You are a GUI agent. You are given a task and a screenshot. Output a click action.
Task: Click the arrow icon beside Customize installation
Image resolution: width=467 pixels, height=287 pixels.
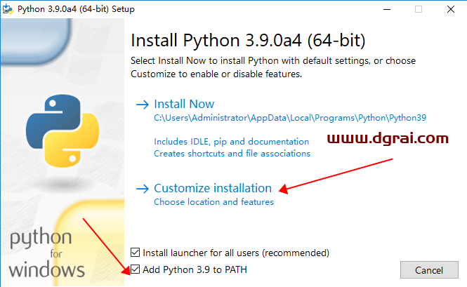pyautogui.click(x=143, y=188)
